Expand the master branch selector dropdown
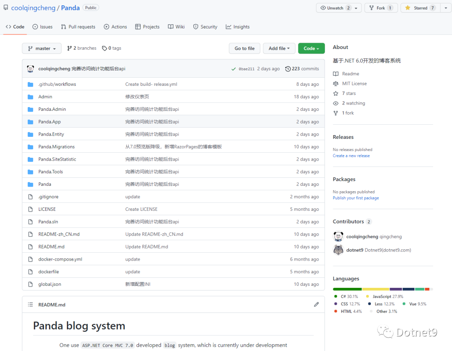Viewport: 452px width, 351px height. click(42, 49)
